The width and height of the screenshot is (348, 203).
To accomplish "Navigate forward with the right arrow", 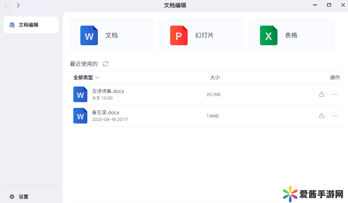I will coord(18,5).
